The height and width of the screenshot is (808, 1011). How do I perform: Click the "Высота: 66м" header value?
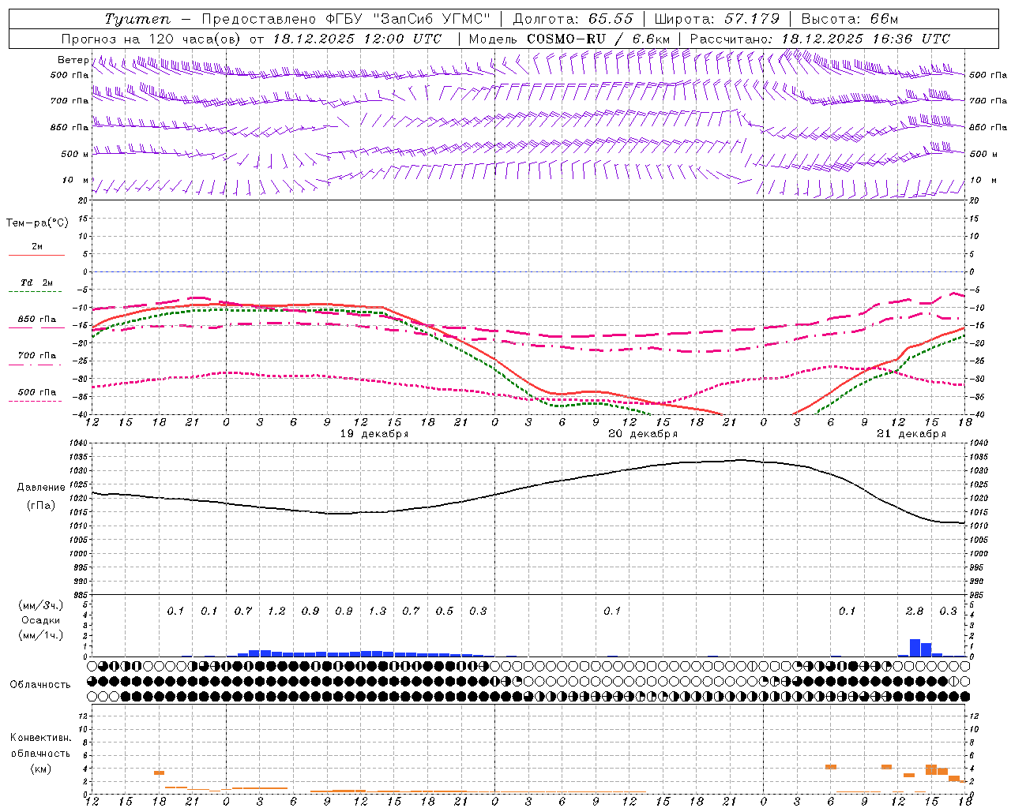(850, 19)
